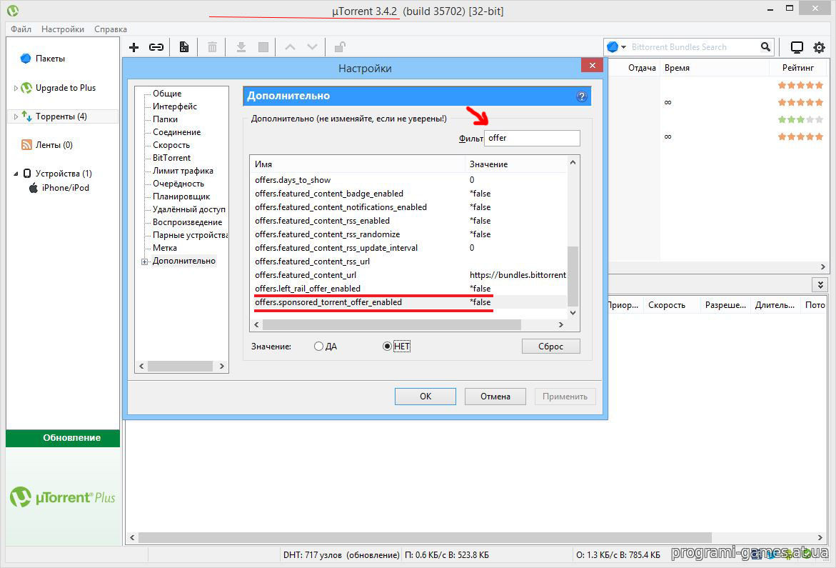Viewport: 836px width, 568px height.
Task: Select Торренты (4) in sidebar
Action: (61, 116)
